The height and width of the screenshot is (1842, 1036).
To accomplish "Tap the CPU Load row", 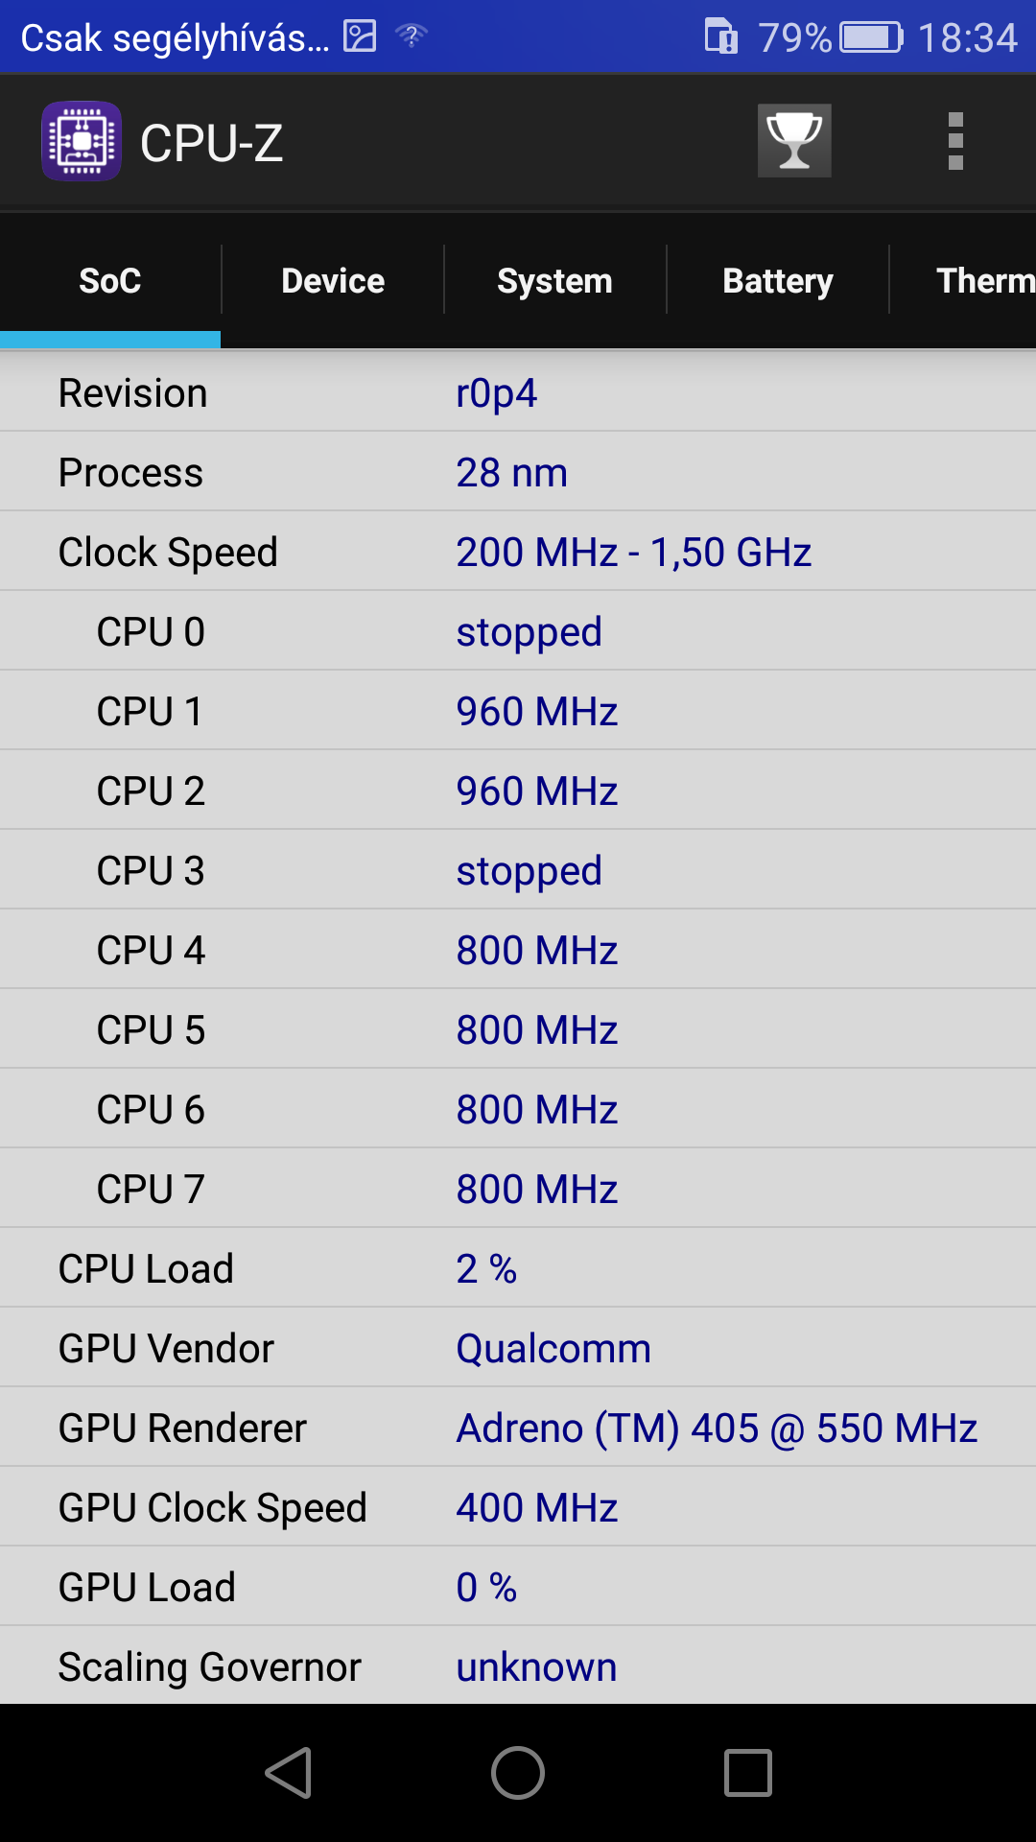I will [518, 1268].
